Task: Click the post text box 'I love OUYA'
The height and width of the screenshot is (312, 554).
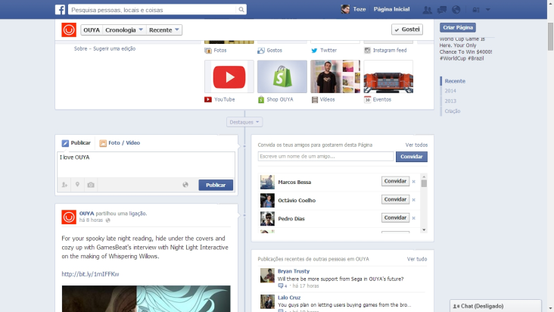Action: click(x=146, y=164)
